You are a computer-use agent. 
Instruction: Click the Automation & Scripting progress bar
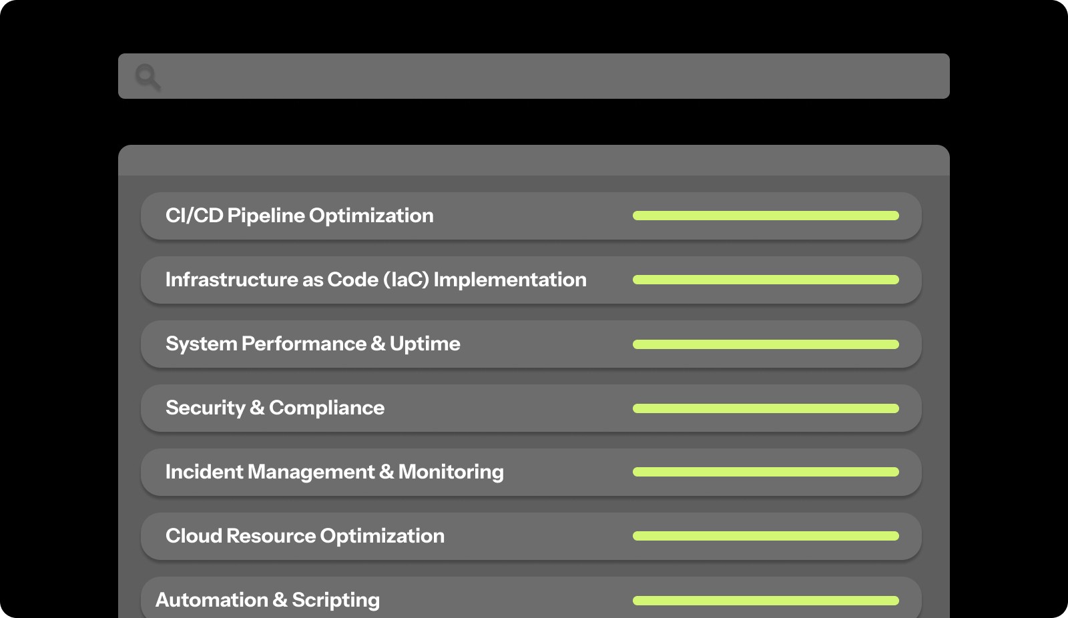pos(766,599)
